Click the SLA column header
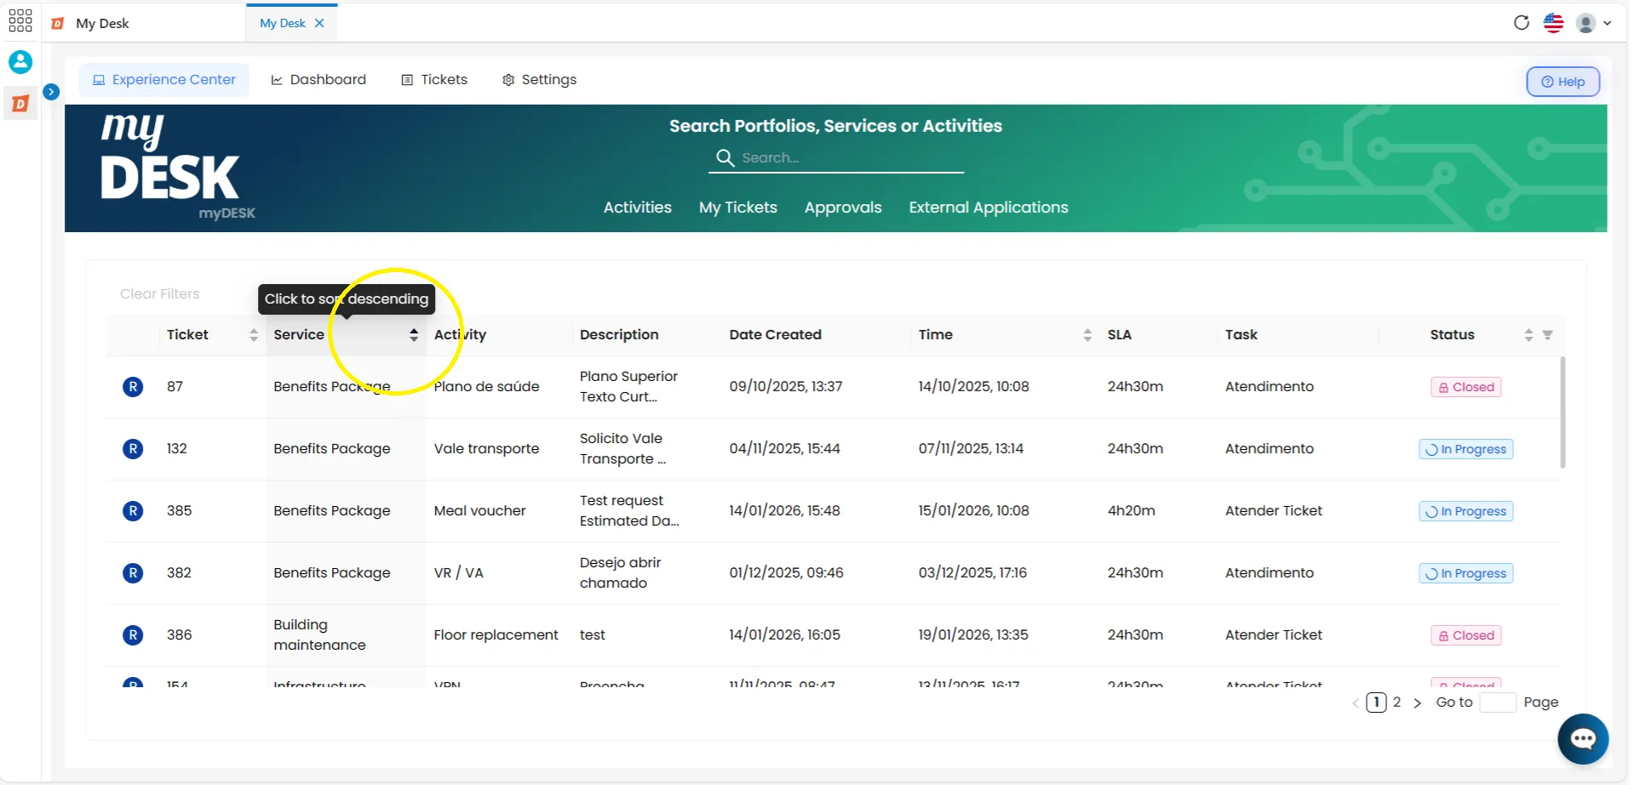 click(x=1119, y=335)
